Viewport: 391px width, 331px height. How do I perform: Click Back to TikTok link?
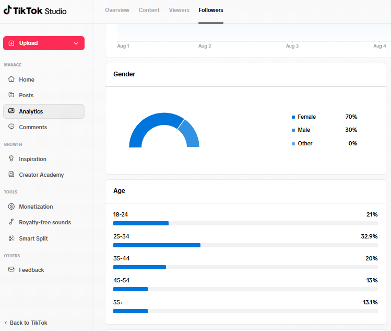26,323
